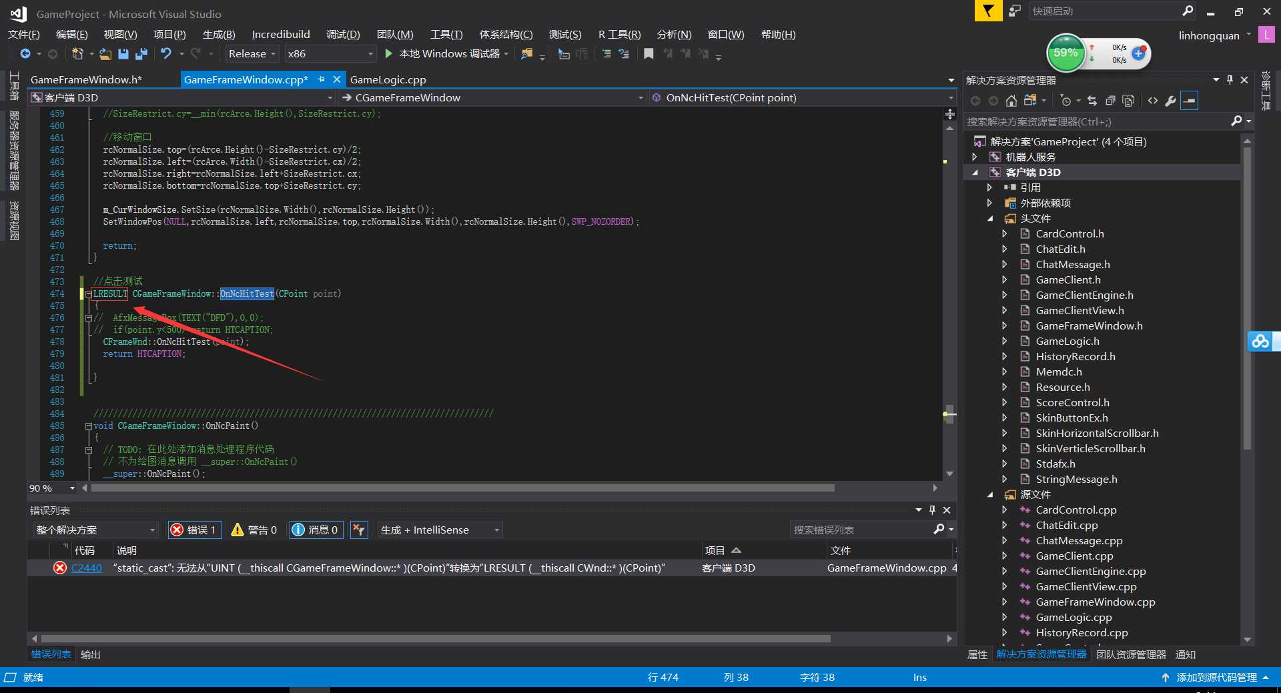
Task: Open the 生成 + IntelliSense dropdown
Action: tap(440, 530)
